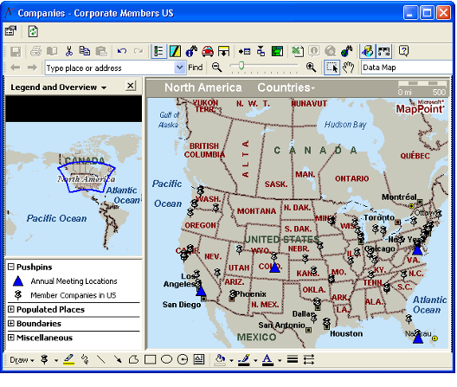Apply the Line Color pen

tap(244, 359)
